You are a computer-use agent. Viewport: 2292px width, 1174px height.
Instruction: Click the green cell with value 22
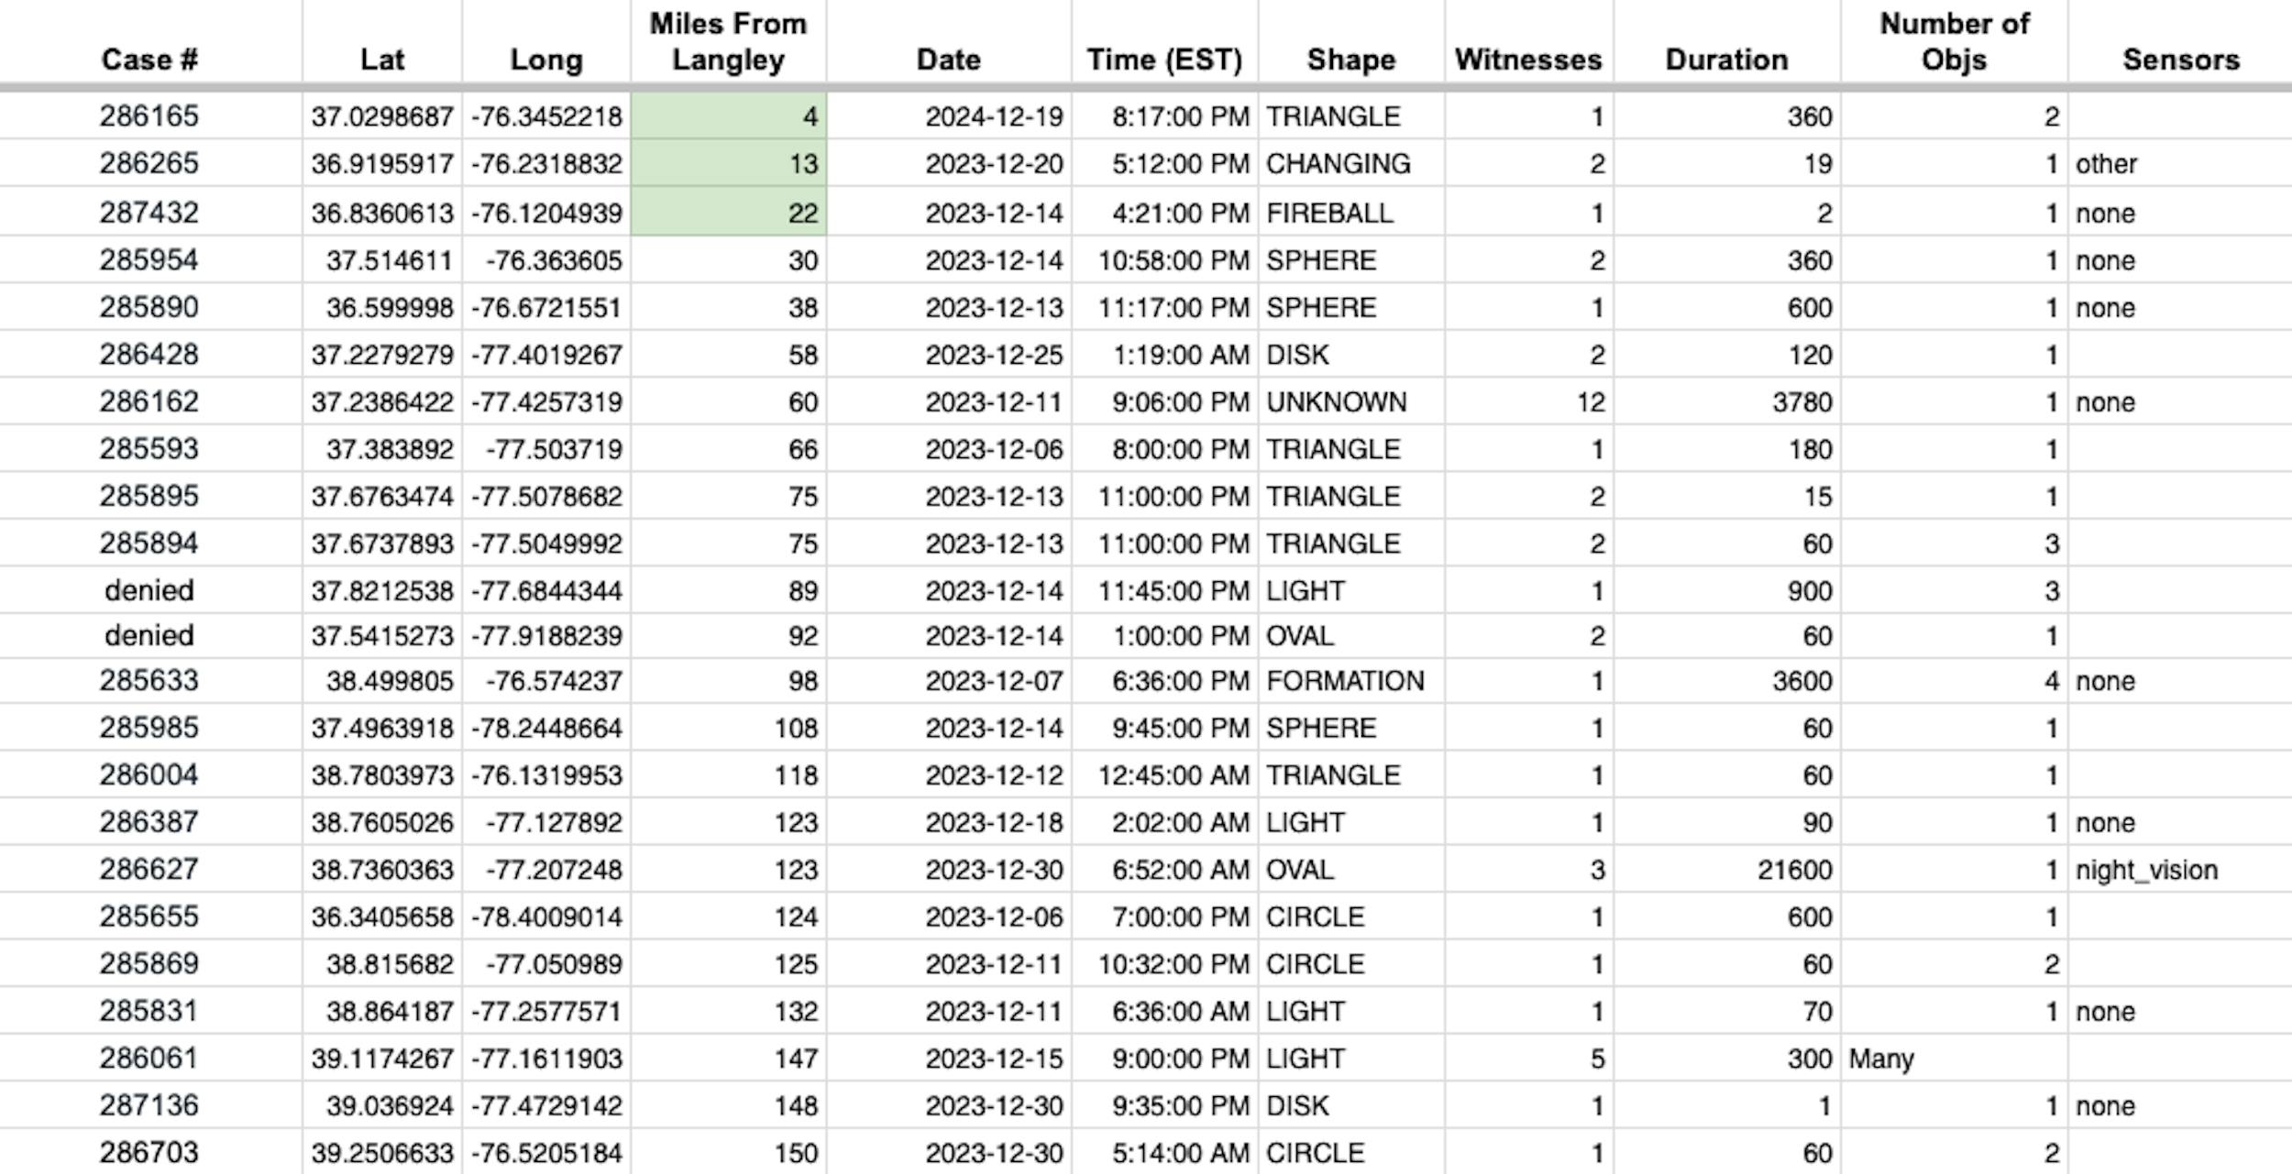(x=729, y=213)
